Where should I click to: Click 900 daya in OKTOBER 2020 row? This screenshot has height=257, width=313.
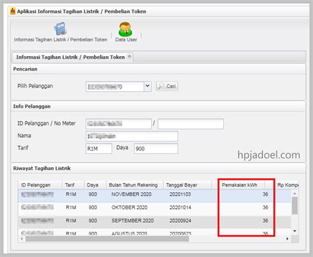[x=92, y=207]
